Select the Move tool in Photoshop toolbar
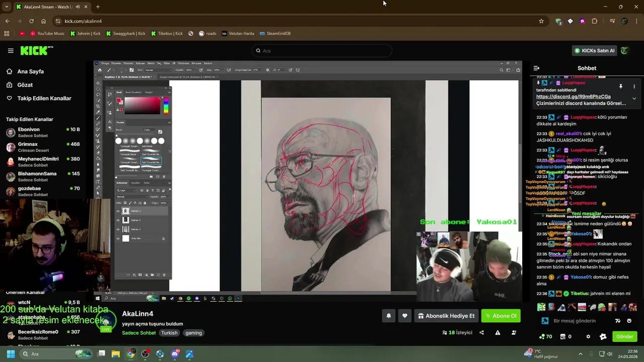The image size is (644, 362). 98,83
